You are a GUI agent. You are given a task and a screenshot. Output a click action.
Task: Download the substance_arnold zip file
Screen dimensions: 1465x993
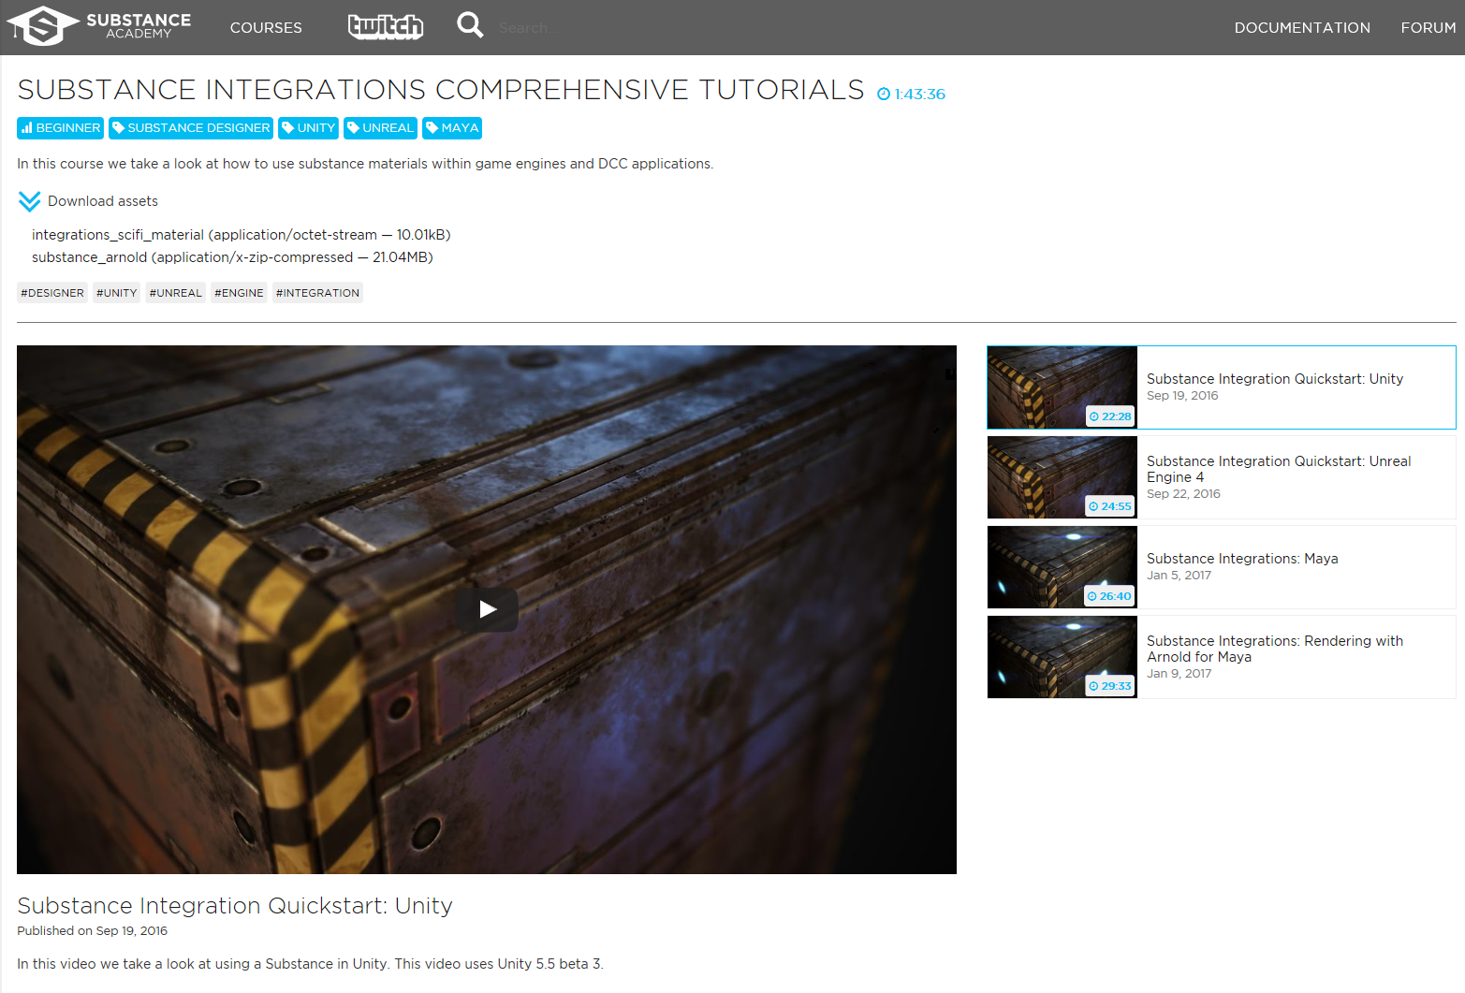[x=89, y=256]
